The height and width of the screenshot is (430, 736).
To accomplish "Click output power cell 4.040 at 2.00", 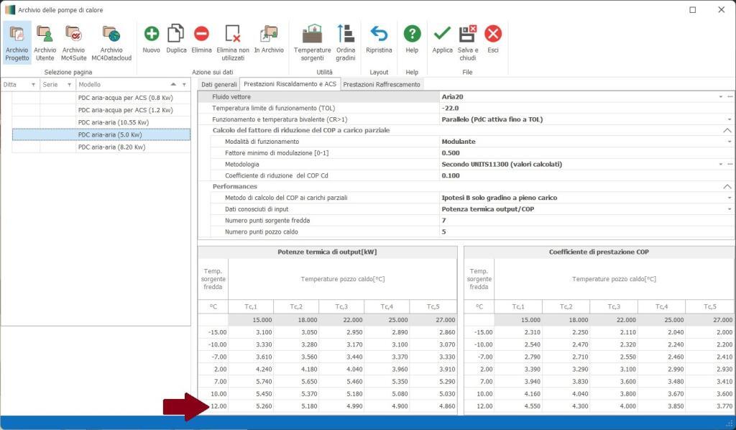I will (x=341, y=370).
